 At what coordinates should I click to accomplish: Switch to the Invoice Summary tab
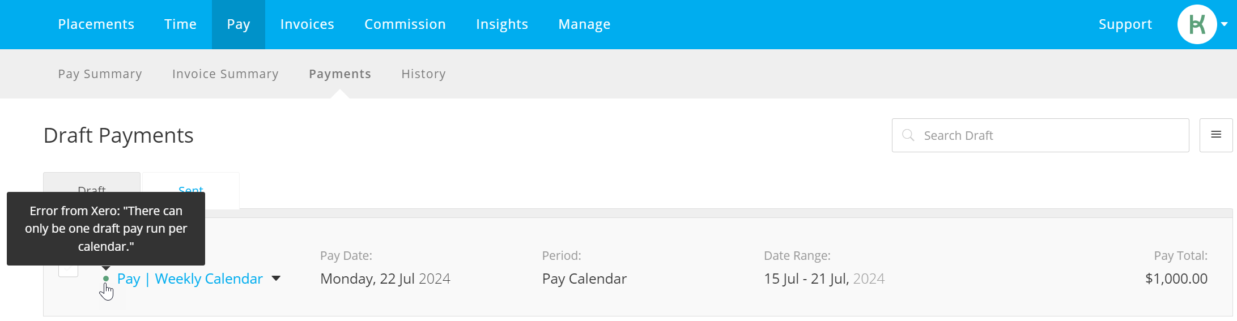click(226, 74)
